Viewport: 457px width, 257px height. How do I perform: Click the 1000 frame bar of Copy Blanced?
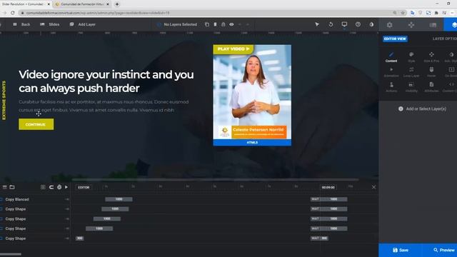coord(119,199)
